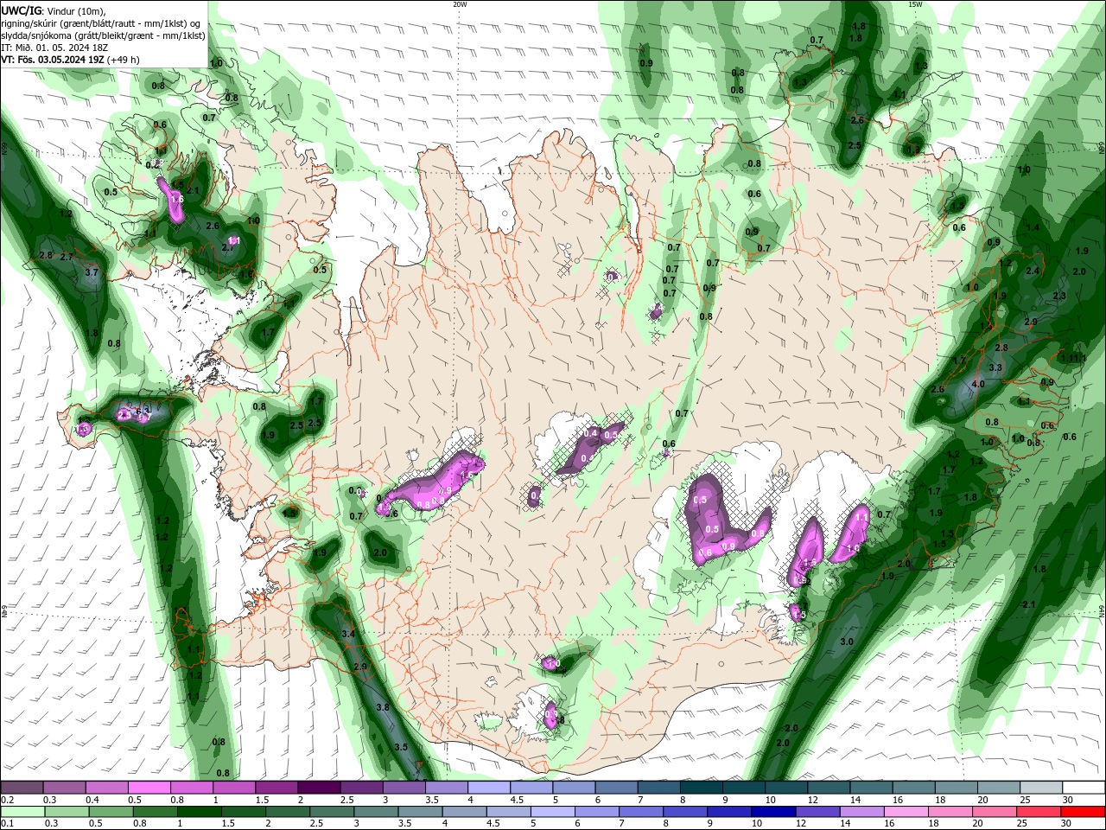Viewport: 1106px width, 830px height.
Task: Click the '4.0' precipitation value on the map
Action: pyautogui.click(x=978, y=384)
